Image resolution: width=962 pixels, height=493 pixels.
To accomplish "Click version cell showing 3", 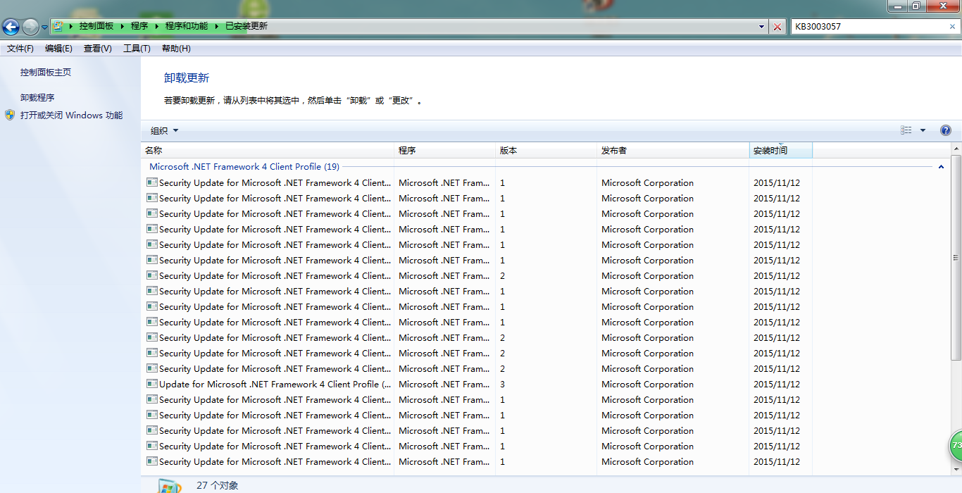I will (502, 385).
